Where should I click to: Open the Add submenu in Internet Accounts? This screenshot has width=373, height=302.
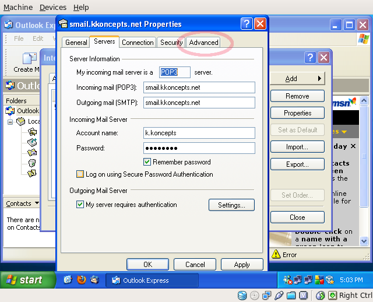297,79
